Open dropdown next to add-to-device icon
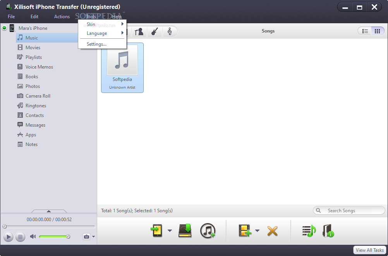Image resolution: width=388 pixels, height=256 pixels. coord(170,230)
